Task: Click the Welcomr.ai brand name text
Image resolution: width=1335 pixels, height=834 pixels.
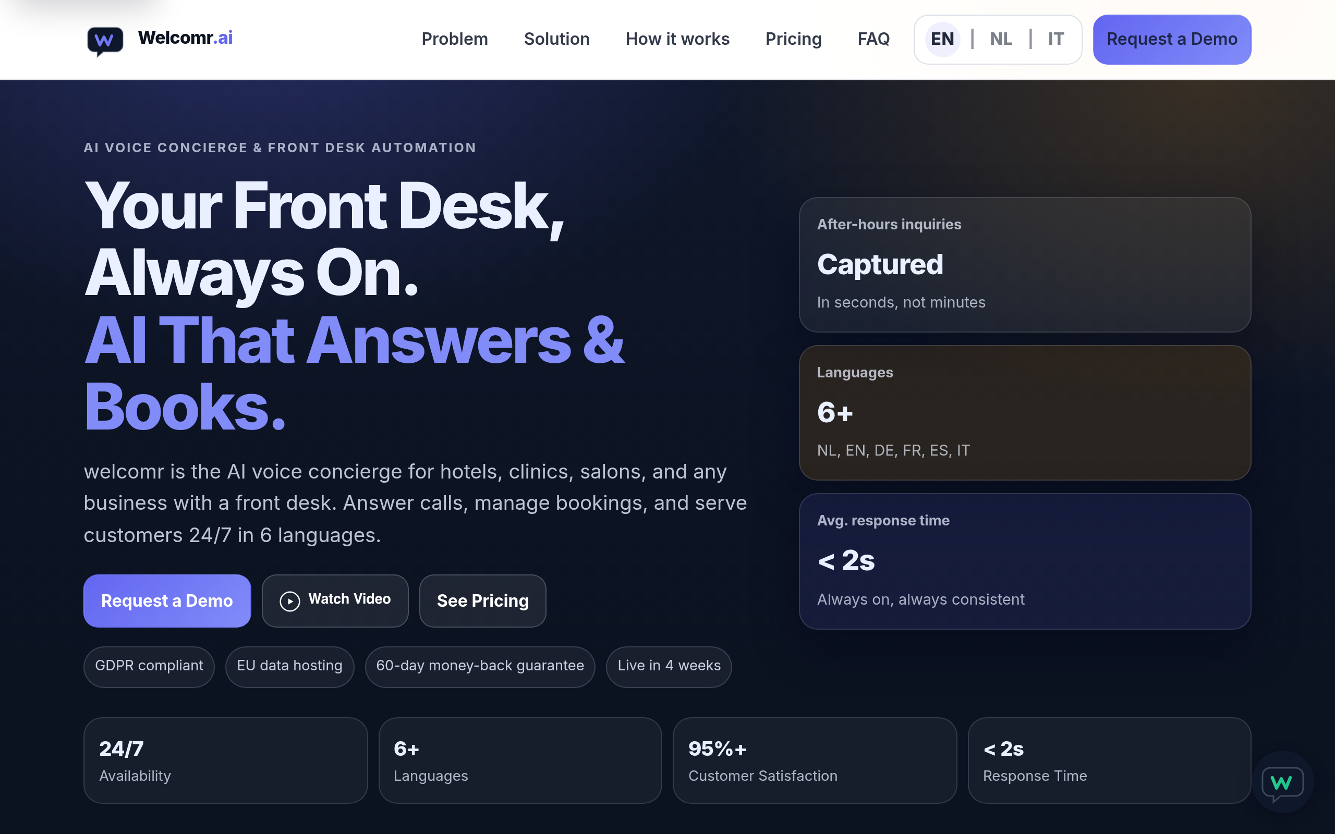Action: [185, 38]
